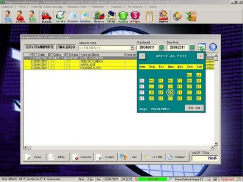Click the green-shirt person toolbar icon

point(33,17)
